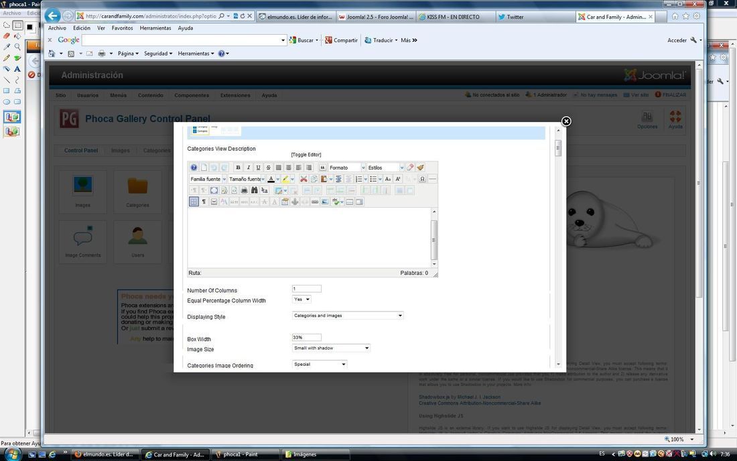Apply bold formatting in editor
Image resolution: width=737 pixels, height=461 pixels.
click(239, 168)
